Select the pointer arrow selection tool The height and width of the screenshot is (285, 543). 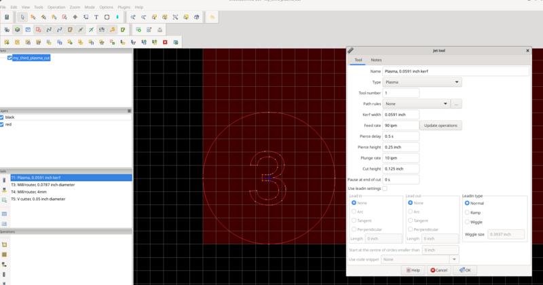click(x=22, y=17)
